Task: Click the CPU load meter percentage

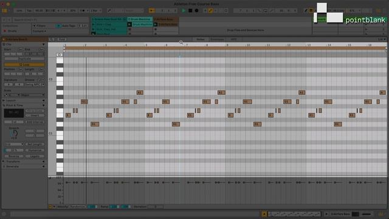Action: click(x=352, y=11)
